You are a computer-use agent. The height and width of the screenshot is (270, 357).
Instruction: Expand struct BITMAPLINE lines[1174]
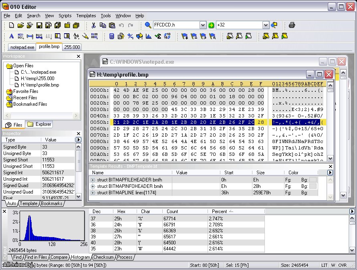[93, 193]
